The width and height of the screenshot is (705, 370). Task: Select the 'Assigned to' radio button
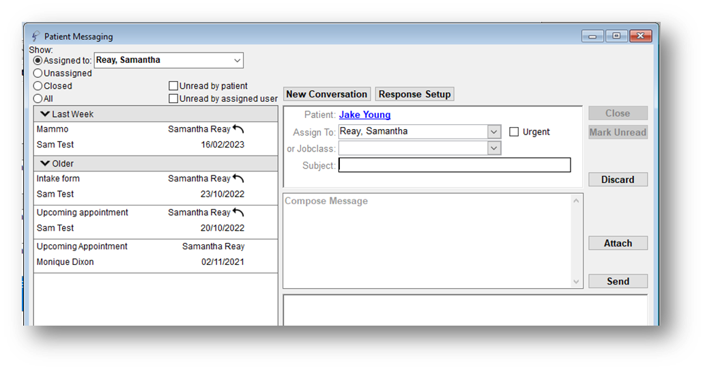tap(38, 60)
